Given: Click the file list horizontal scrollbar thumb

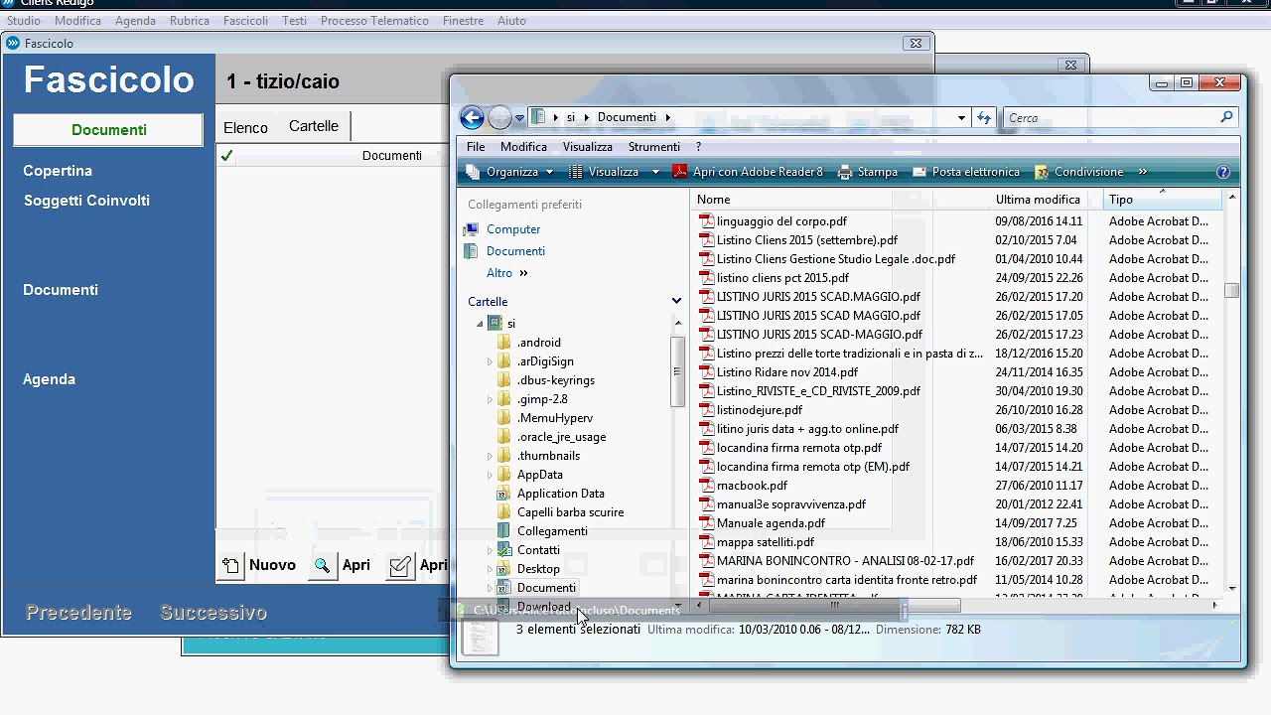Looking at the screenshot, I should 834,605.
